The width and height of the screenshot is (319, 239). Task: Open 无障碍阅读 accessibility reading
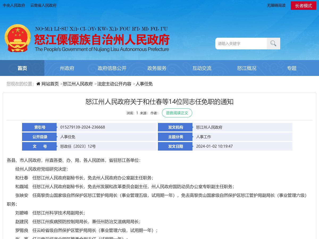[x=276, y=5]
